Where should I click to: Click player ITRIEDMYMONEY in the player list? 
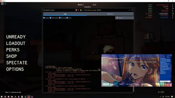[164, 14]
